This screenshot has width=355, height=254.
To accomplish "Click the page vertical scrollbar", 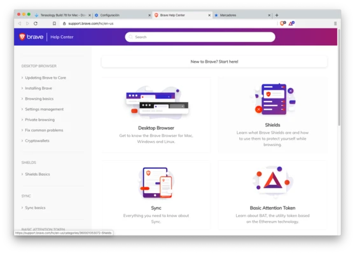I will pyautogui.click(x=339, y=77).
